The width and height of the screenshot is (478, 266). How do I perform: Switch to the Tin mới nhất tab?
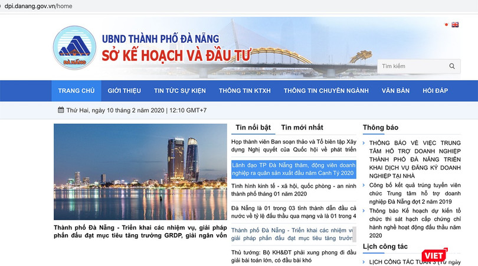[302, 127]
